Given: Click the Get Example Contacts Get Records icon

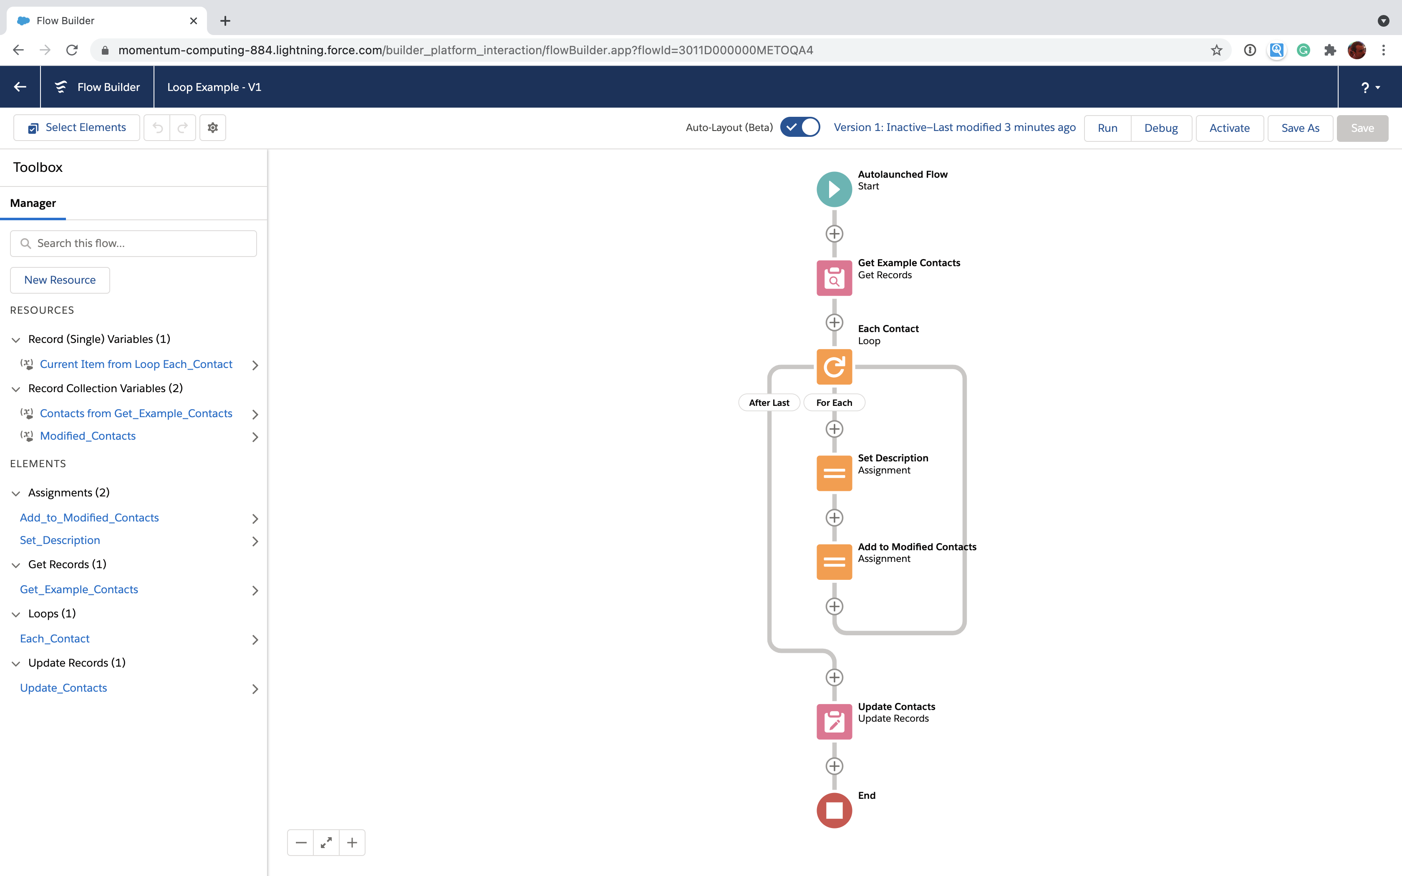Looking at the screenshot, I should pos(834,277).
